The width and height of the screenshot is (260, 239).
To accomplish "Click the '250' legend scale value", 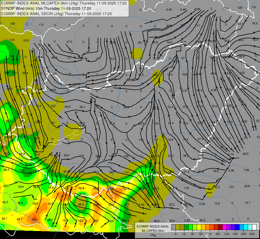I will pos(244,234).
